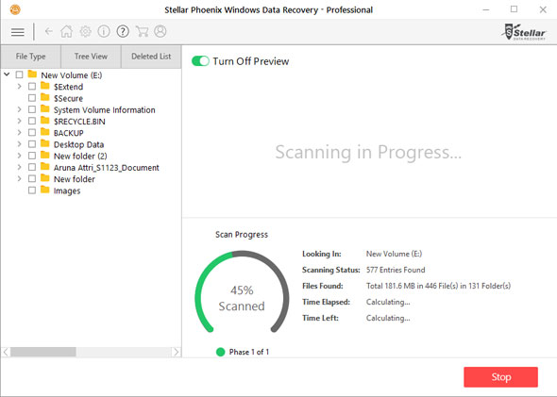Click the scrollbar left arrow
This screenshot has height=397, width=557.
(x=6, y=352)
